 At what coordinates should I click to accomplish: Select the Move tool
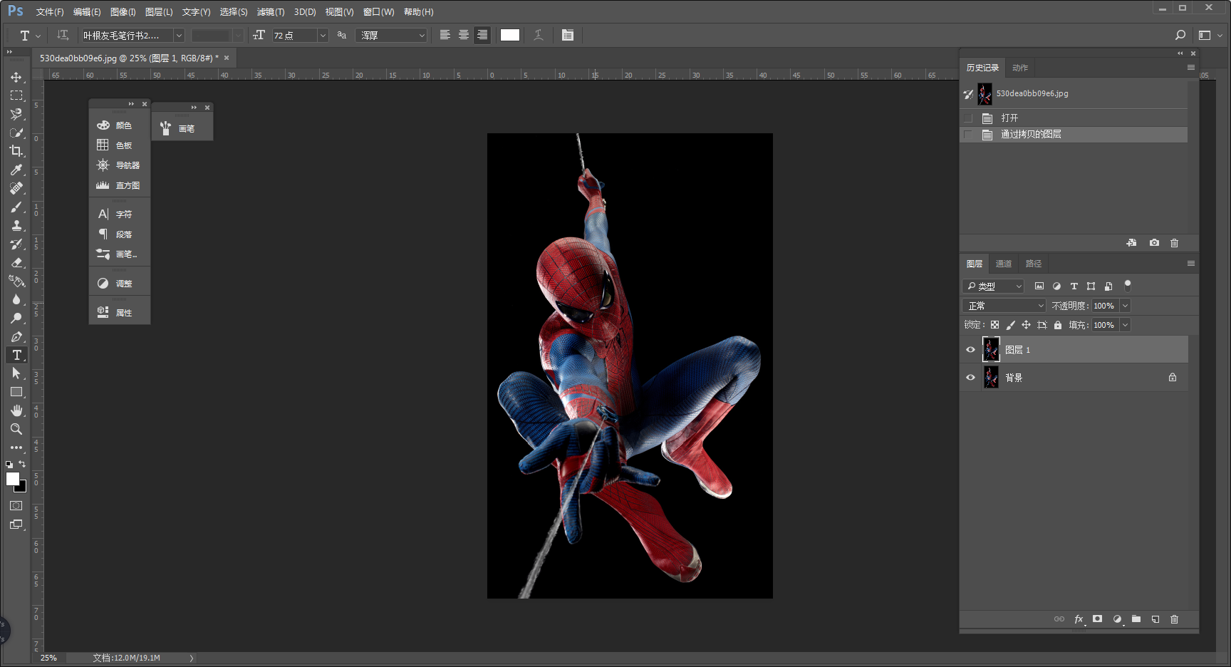click(x=16, y=77)
